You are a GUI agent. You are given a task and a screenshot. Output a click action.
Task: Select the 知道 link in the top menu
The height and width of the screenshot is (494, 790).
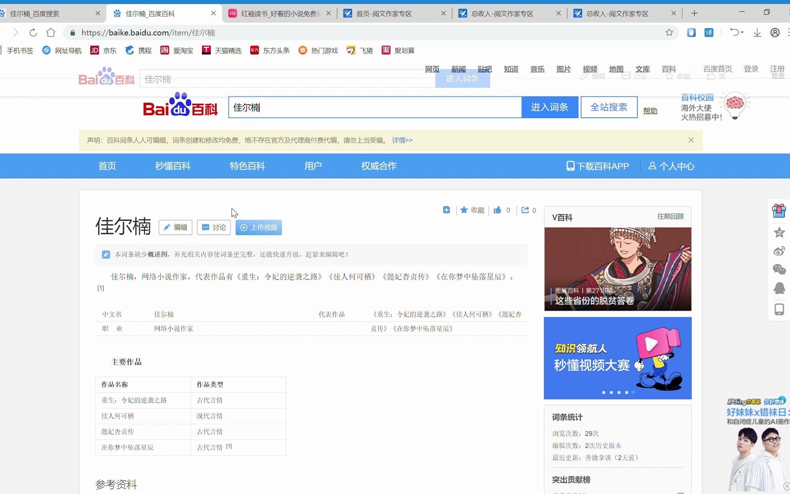[x=511, y=69]
